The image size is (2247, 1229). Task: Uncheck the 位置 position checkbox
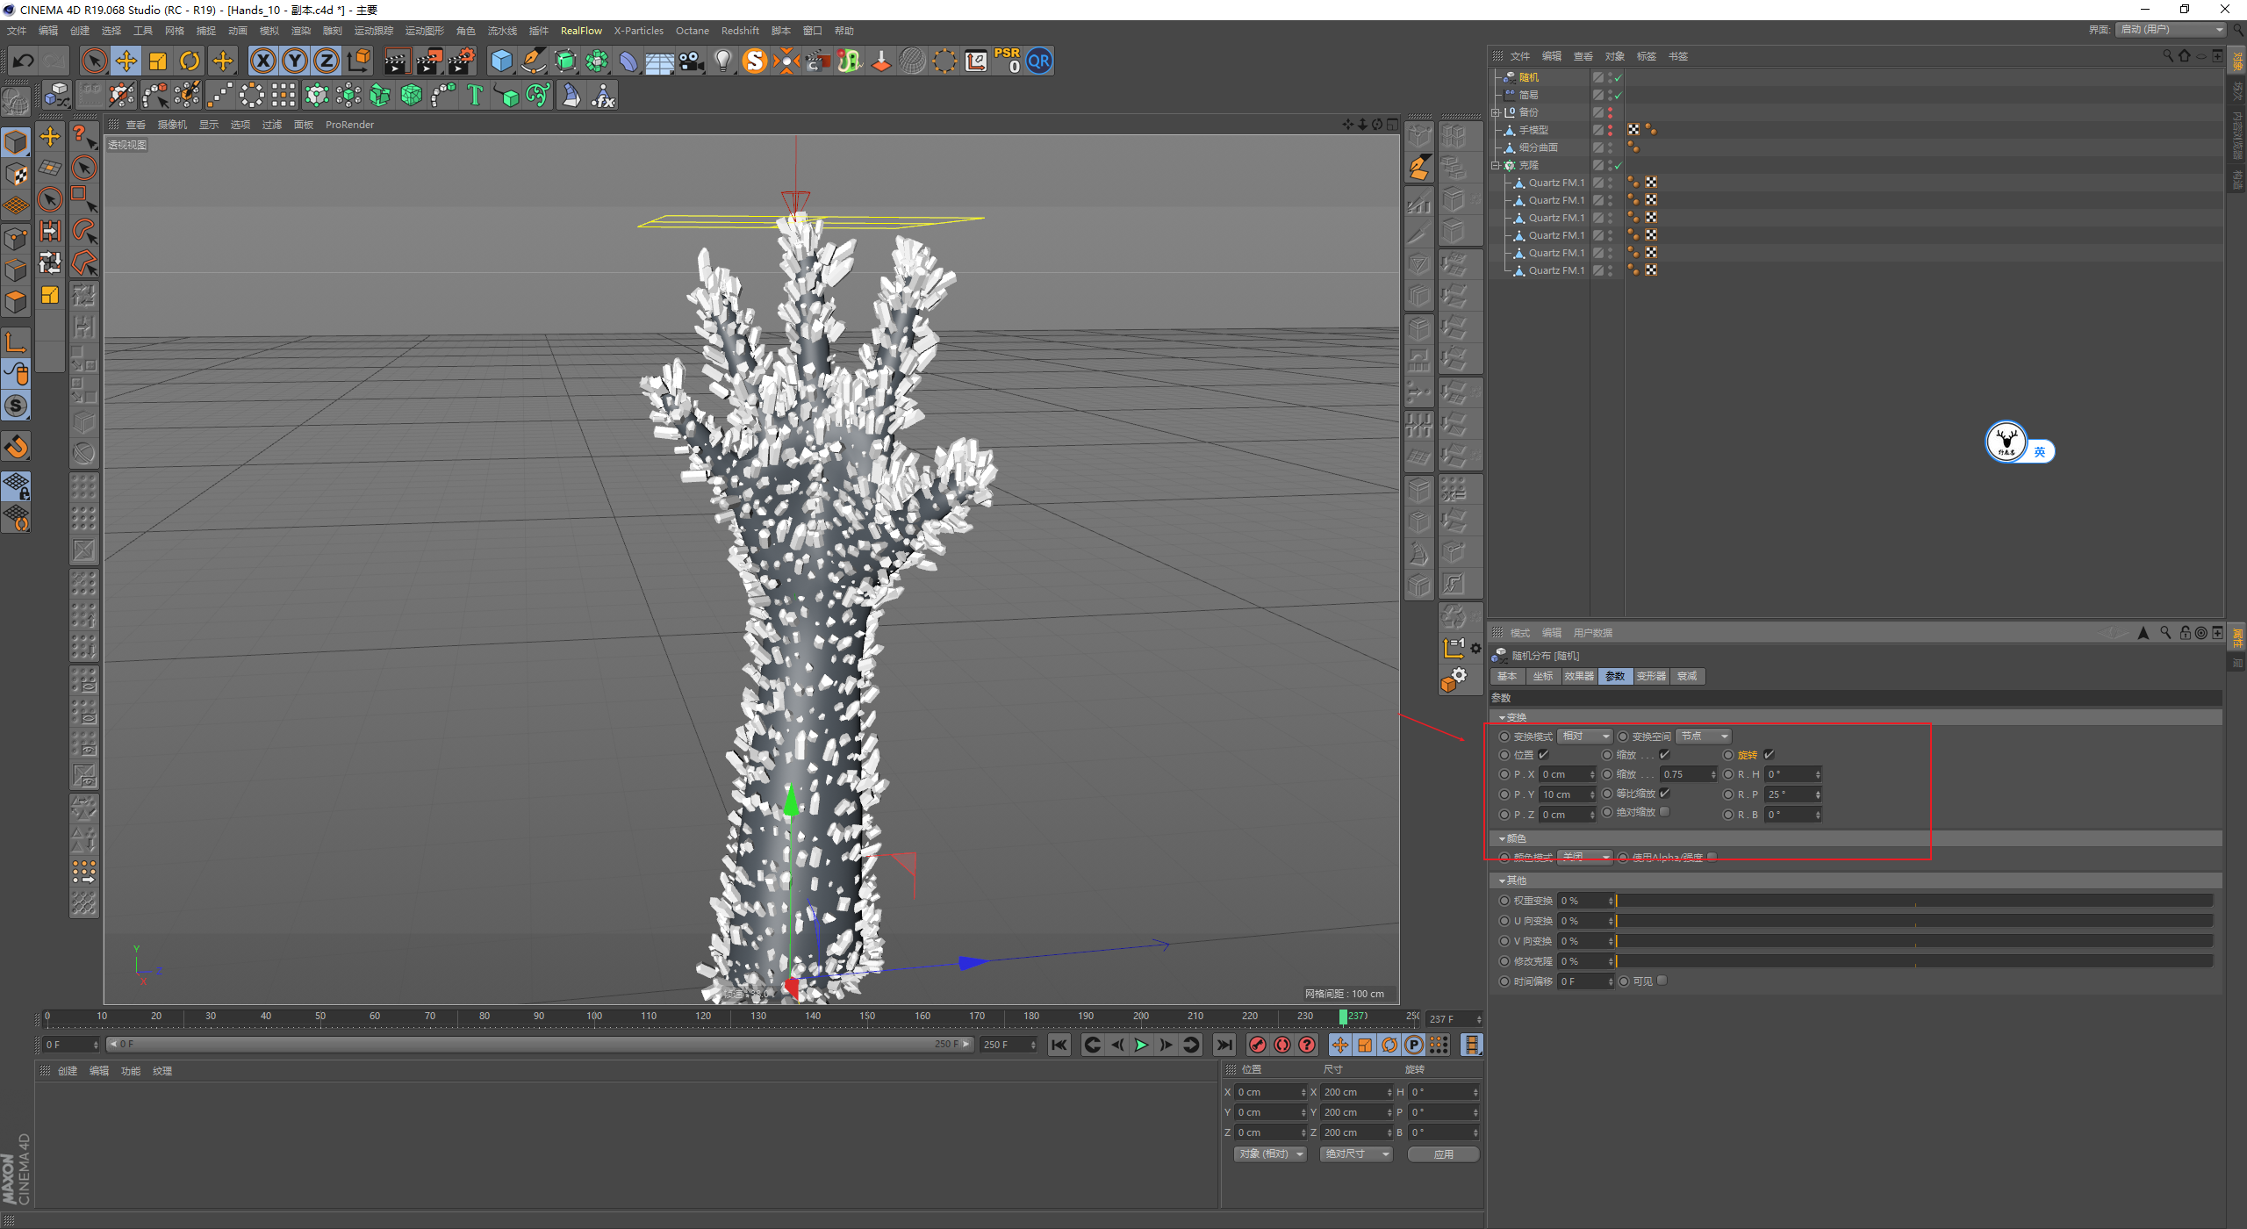click(x=1543, y=754)
